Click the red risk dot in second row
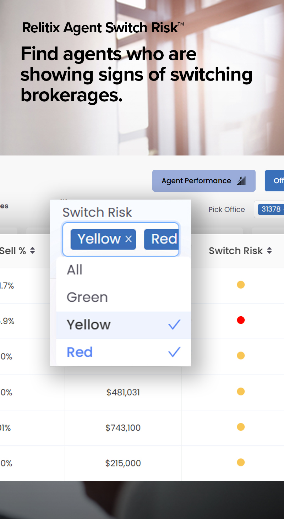The height and width of the screenshot is (519, 284). pos(241,320)
